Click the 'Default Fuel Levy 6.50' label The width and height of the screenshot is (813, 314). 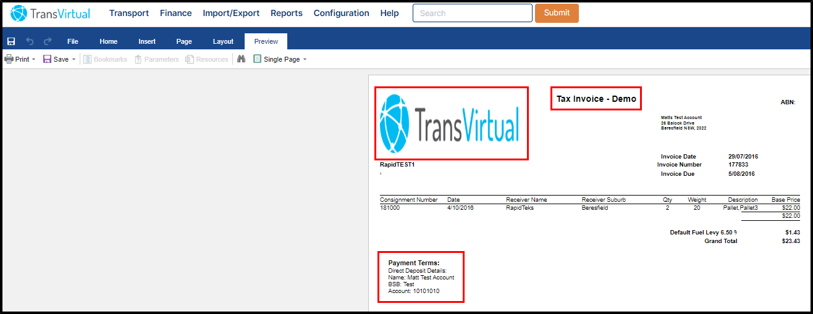click(x=704, y=233)
